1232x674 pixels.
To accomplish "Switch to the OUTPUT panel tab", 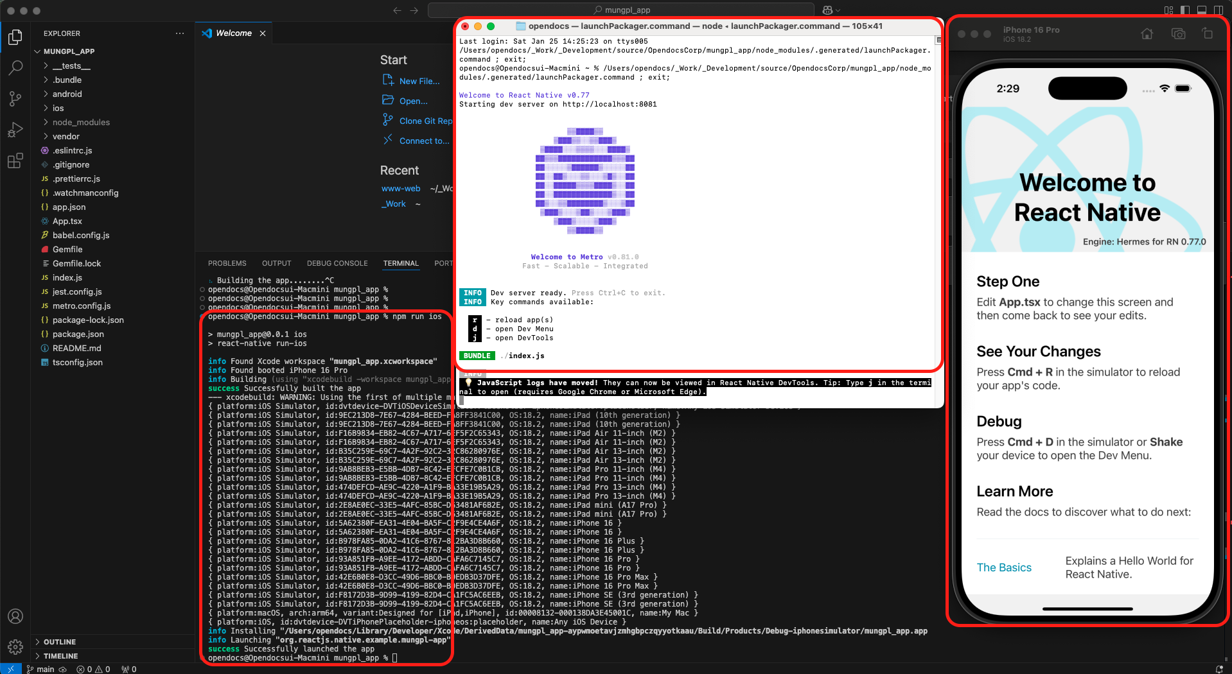I will (x=276, y=263).
